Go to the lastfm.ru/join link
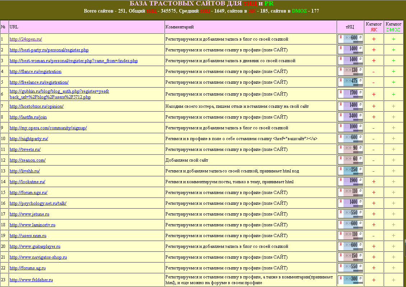The height and width of the screenshot is (287, 406). (28, 117)
